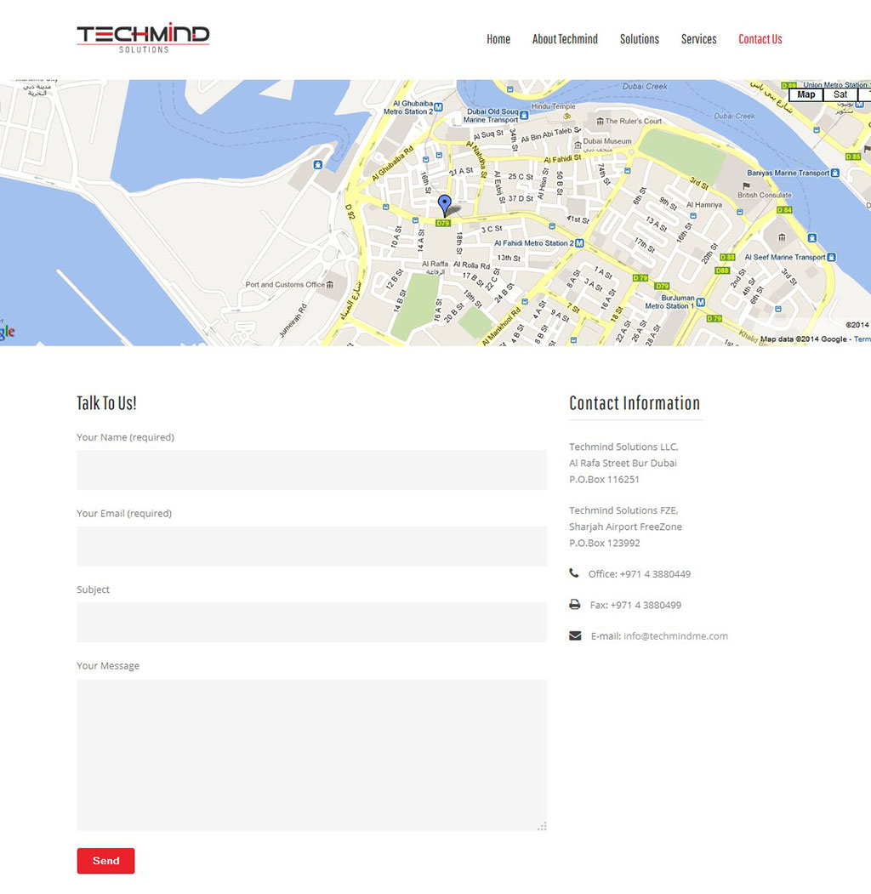Open the Home menu item
Image resolution: width=871 pixels, height=894 pixels.
[x=498, y=39]
